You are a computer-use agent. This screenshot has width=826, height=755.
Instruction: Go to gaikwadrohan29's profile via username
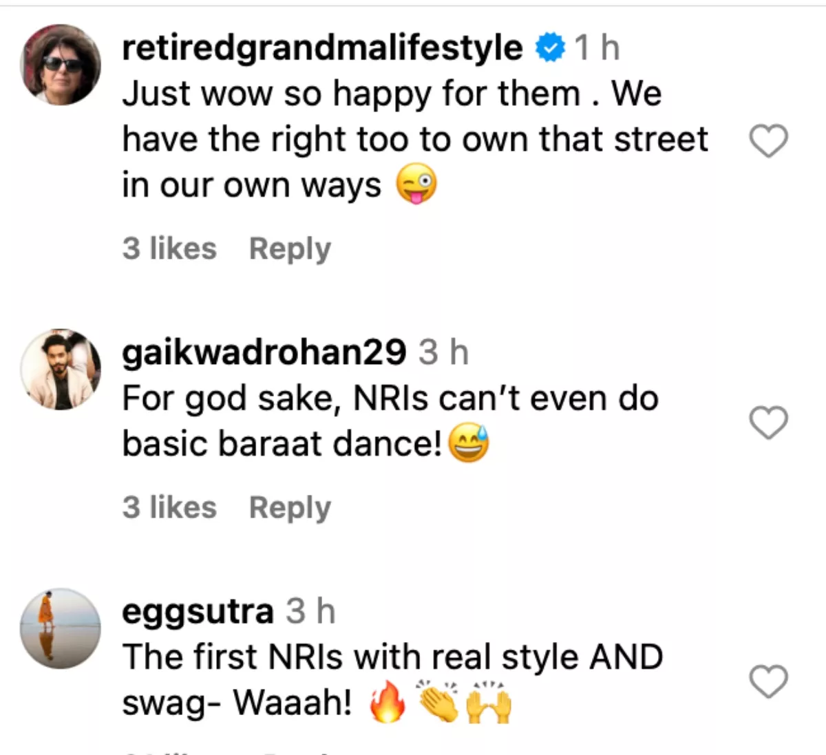point(264,352)
